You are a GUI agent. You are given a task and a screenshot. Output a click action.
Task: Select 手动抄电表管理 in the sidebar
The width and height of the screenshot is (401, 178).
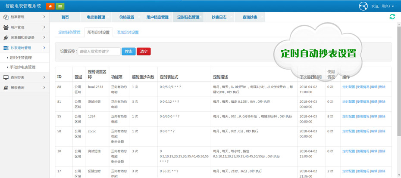click(22, 68)
